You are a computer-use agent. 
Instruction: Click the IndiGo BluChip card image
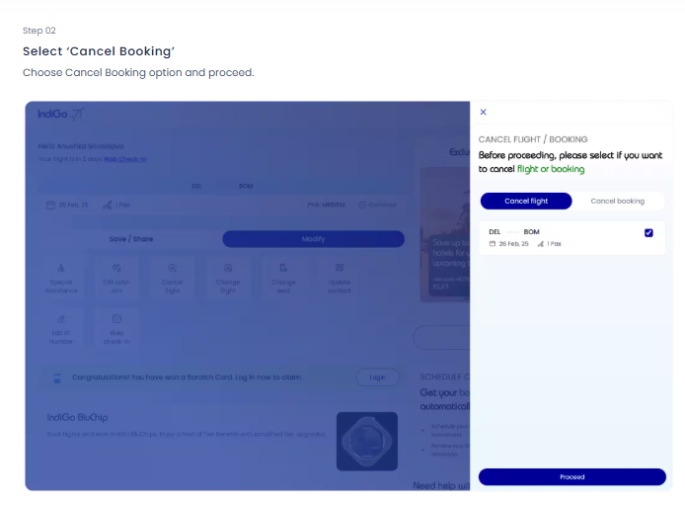367,441
